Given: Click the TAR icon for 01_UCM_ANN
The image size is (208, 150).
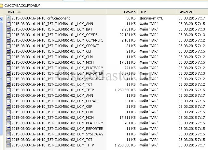Looking at the screenshot, I should pyautogui.click(x=8, y=24).
